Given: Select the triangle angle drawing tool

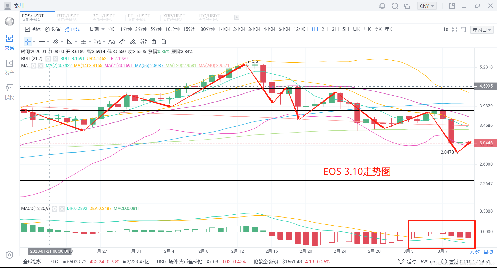Looking at the screenshot, I should [x=69, y=42].
